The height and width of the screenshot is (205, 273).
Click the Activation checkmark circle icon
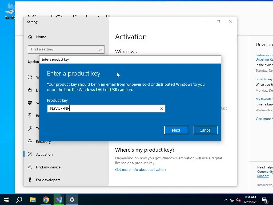(30, 154)
